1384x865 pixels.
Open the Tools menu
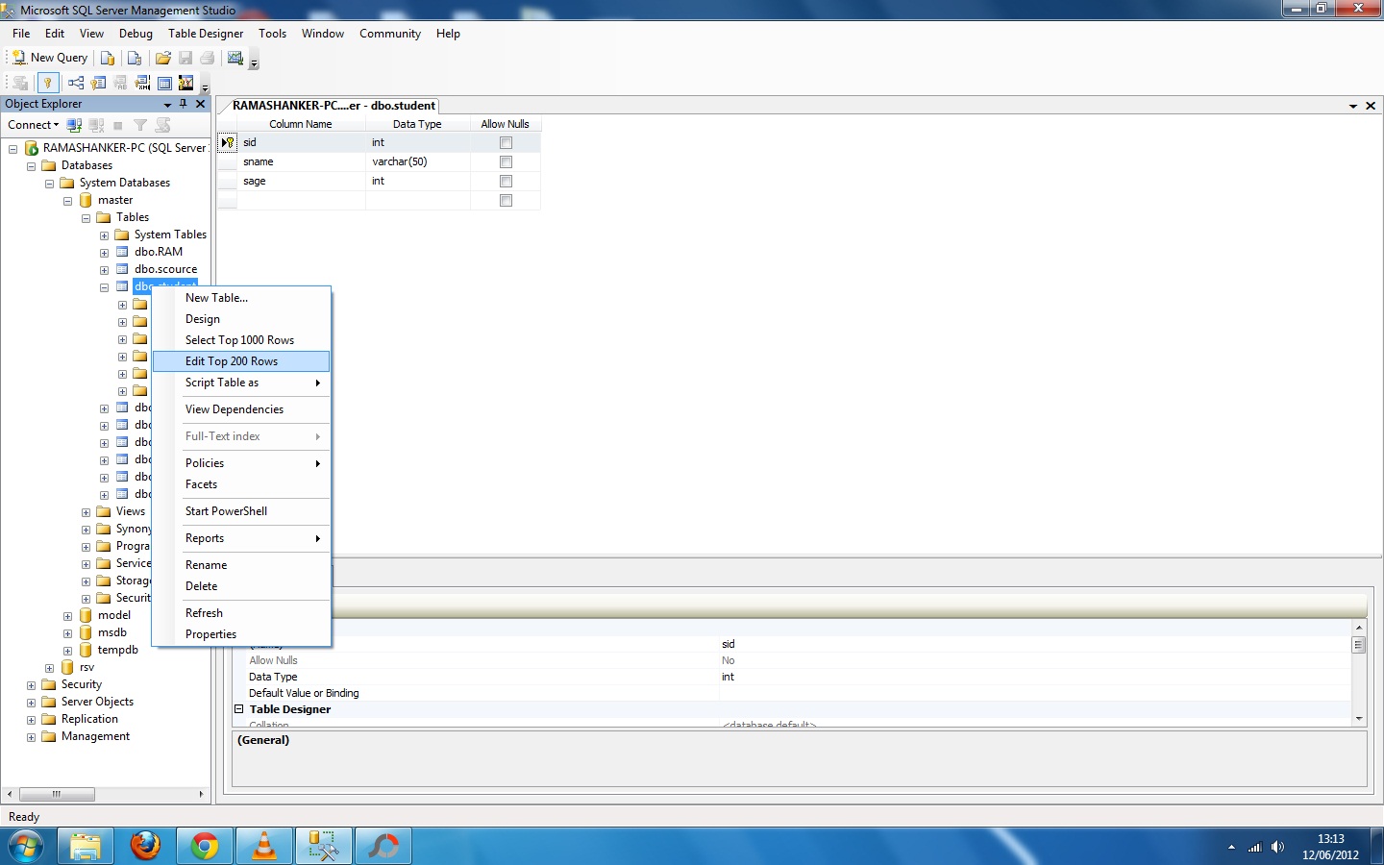click(272, 34)
